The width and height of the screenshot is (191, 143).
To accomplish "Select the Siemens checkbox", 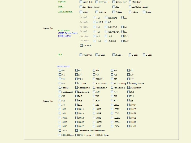I will 60,87.
